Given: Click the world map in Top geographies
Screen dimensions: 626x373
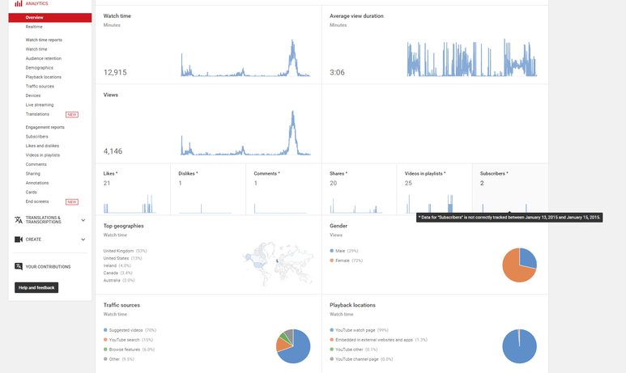Looking at the screenshot, I should point(279,263).
